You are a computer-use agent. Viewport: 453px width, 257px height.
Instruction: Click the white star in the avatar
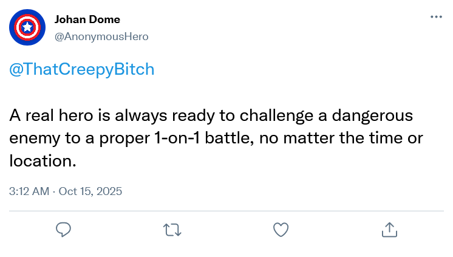(x=27, y=27)
